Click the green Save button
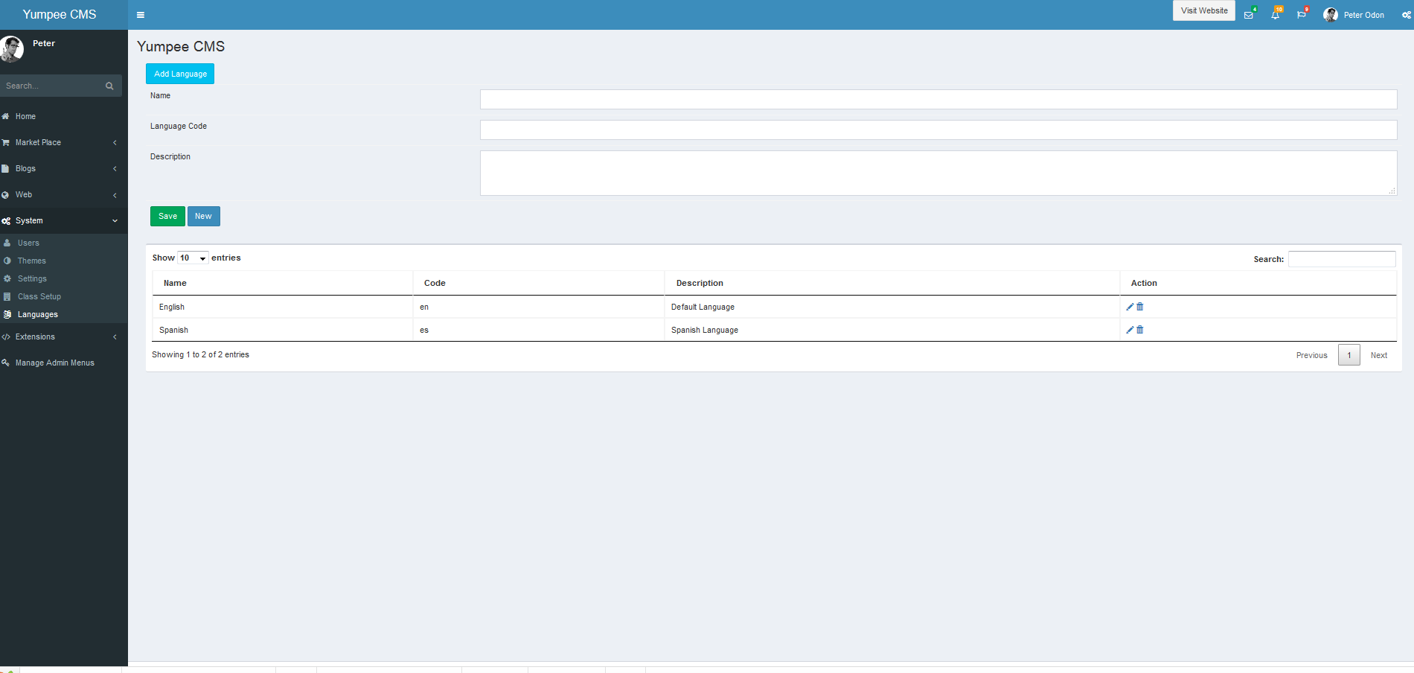This screenshot has height=673, width=1414. [167, 216]
